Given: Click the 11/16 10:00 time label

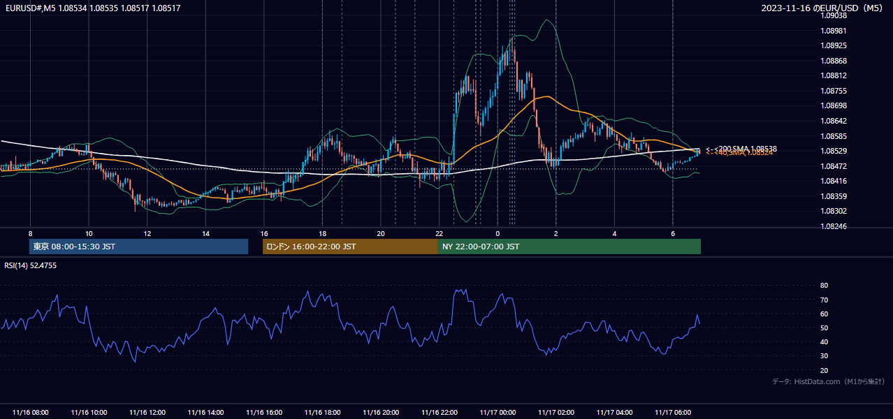Looking at the screenshot, I should [89, 413].
